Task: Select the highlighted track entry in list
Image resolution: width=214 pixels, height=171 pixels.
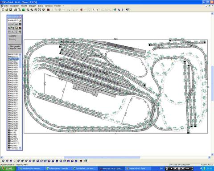Action: (x=13, y=59)
